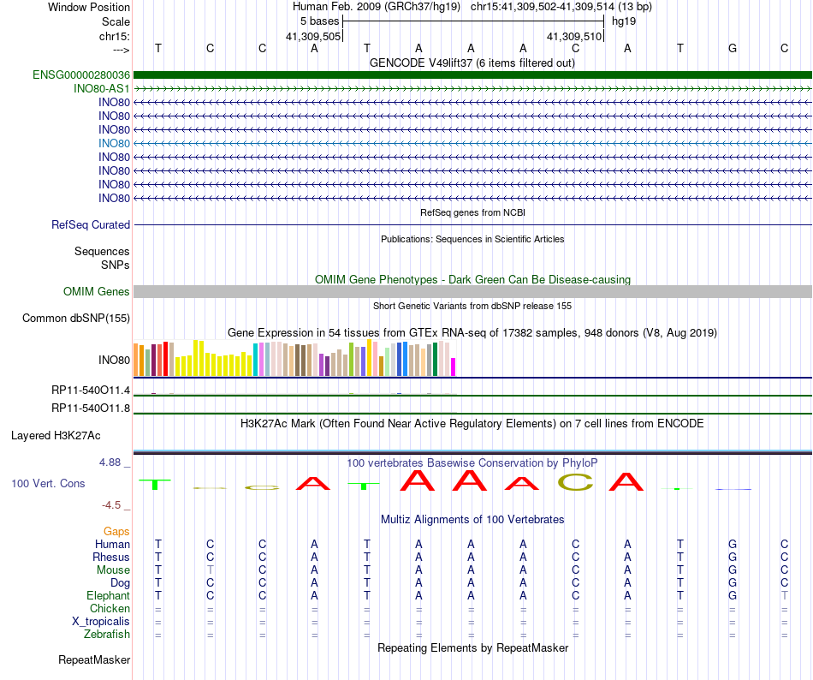Screen dimensions: 813x680
Task: Select the Elephant alignment row label
Action: [x=109, y=595]
